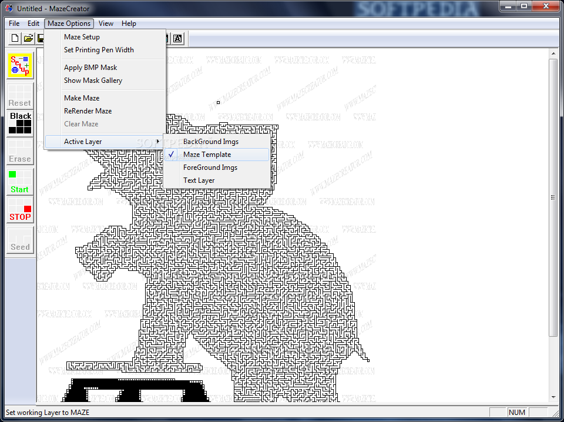Click the Seed sidebar tool
The image size is (564, 422).
[x=20, y=240]
